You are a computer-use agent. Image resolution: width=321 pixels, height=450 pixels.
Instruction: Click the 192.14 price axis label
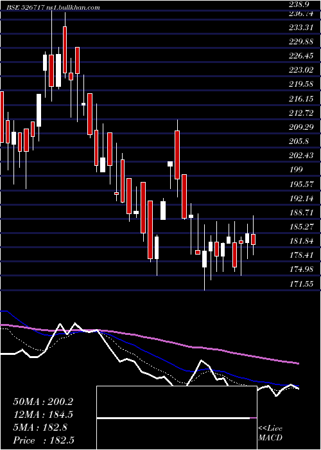pos(300,198)
